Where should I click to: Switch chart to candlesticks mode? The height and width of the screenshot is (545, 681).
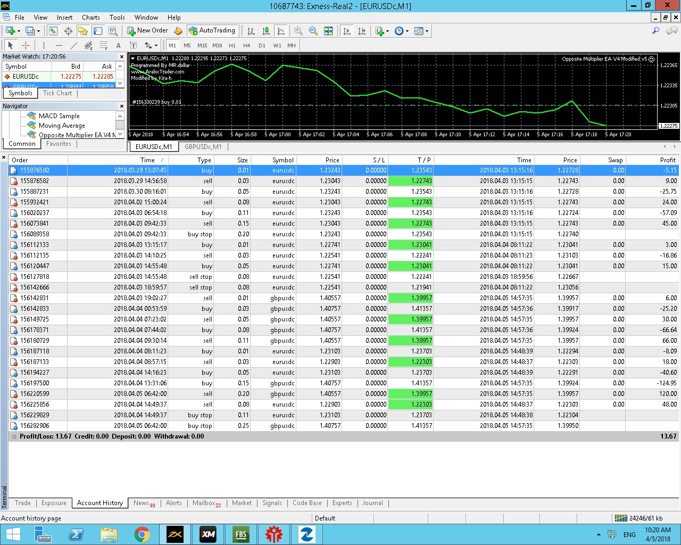click(266, 31)
